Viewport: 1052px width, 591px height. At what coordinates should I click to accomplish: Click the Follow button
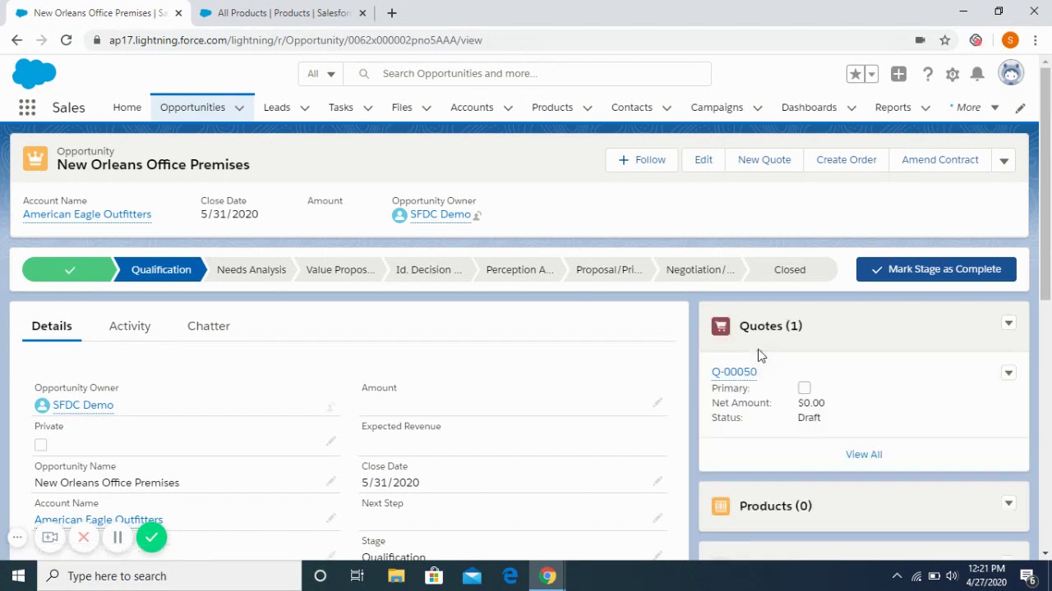tap(642, 160)
